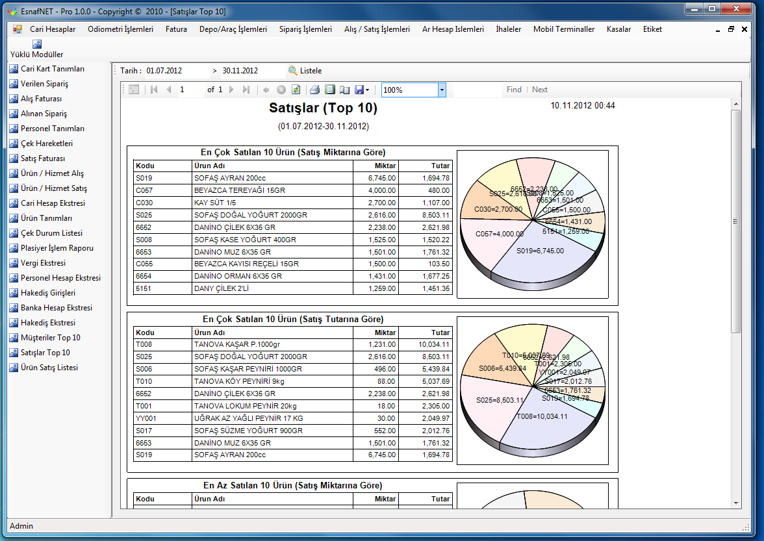The height and width of the screenshot is (541, 764).
Task: Go to the next report page
Action: (232, 90)
